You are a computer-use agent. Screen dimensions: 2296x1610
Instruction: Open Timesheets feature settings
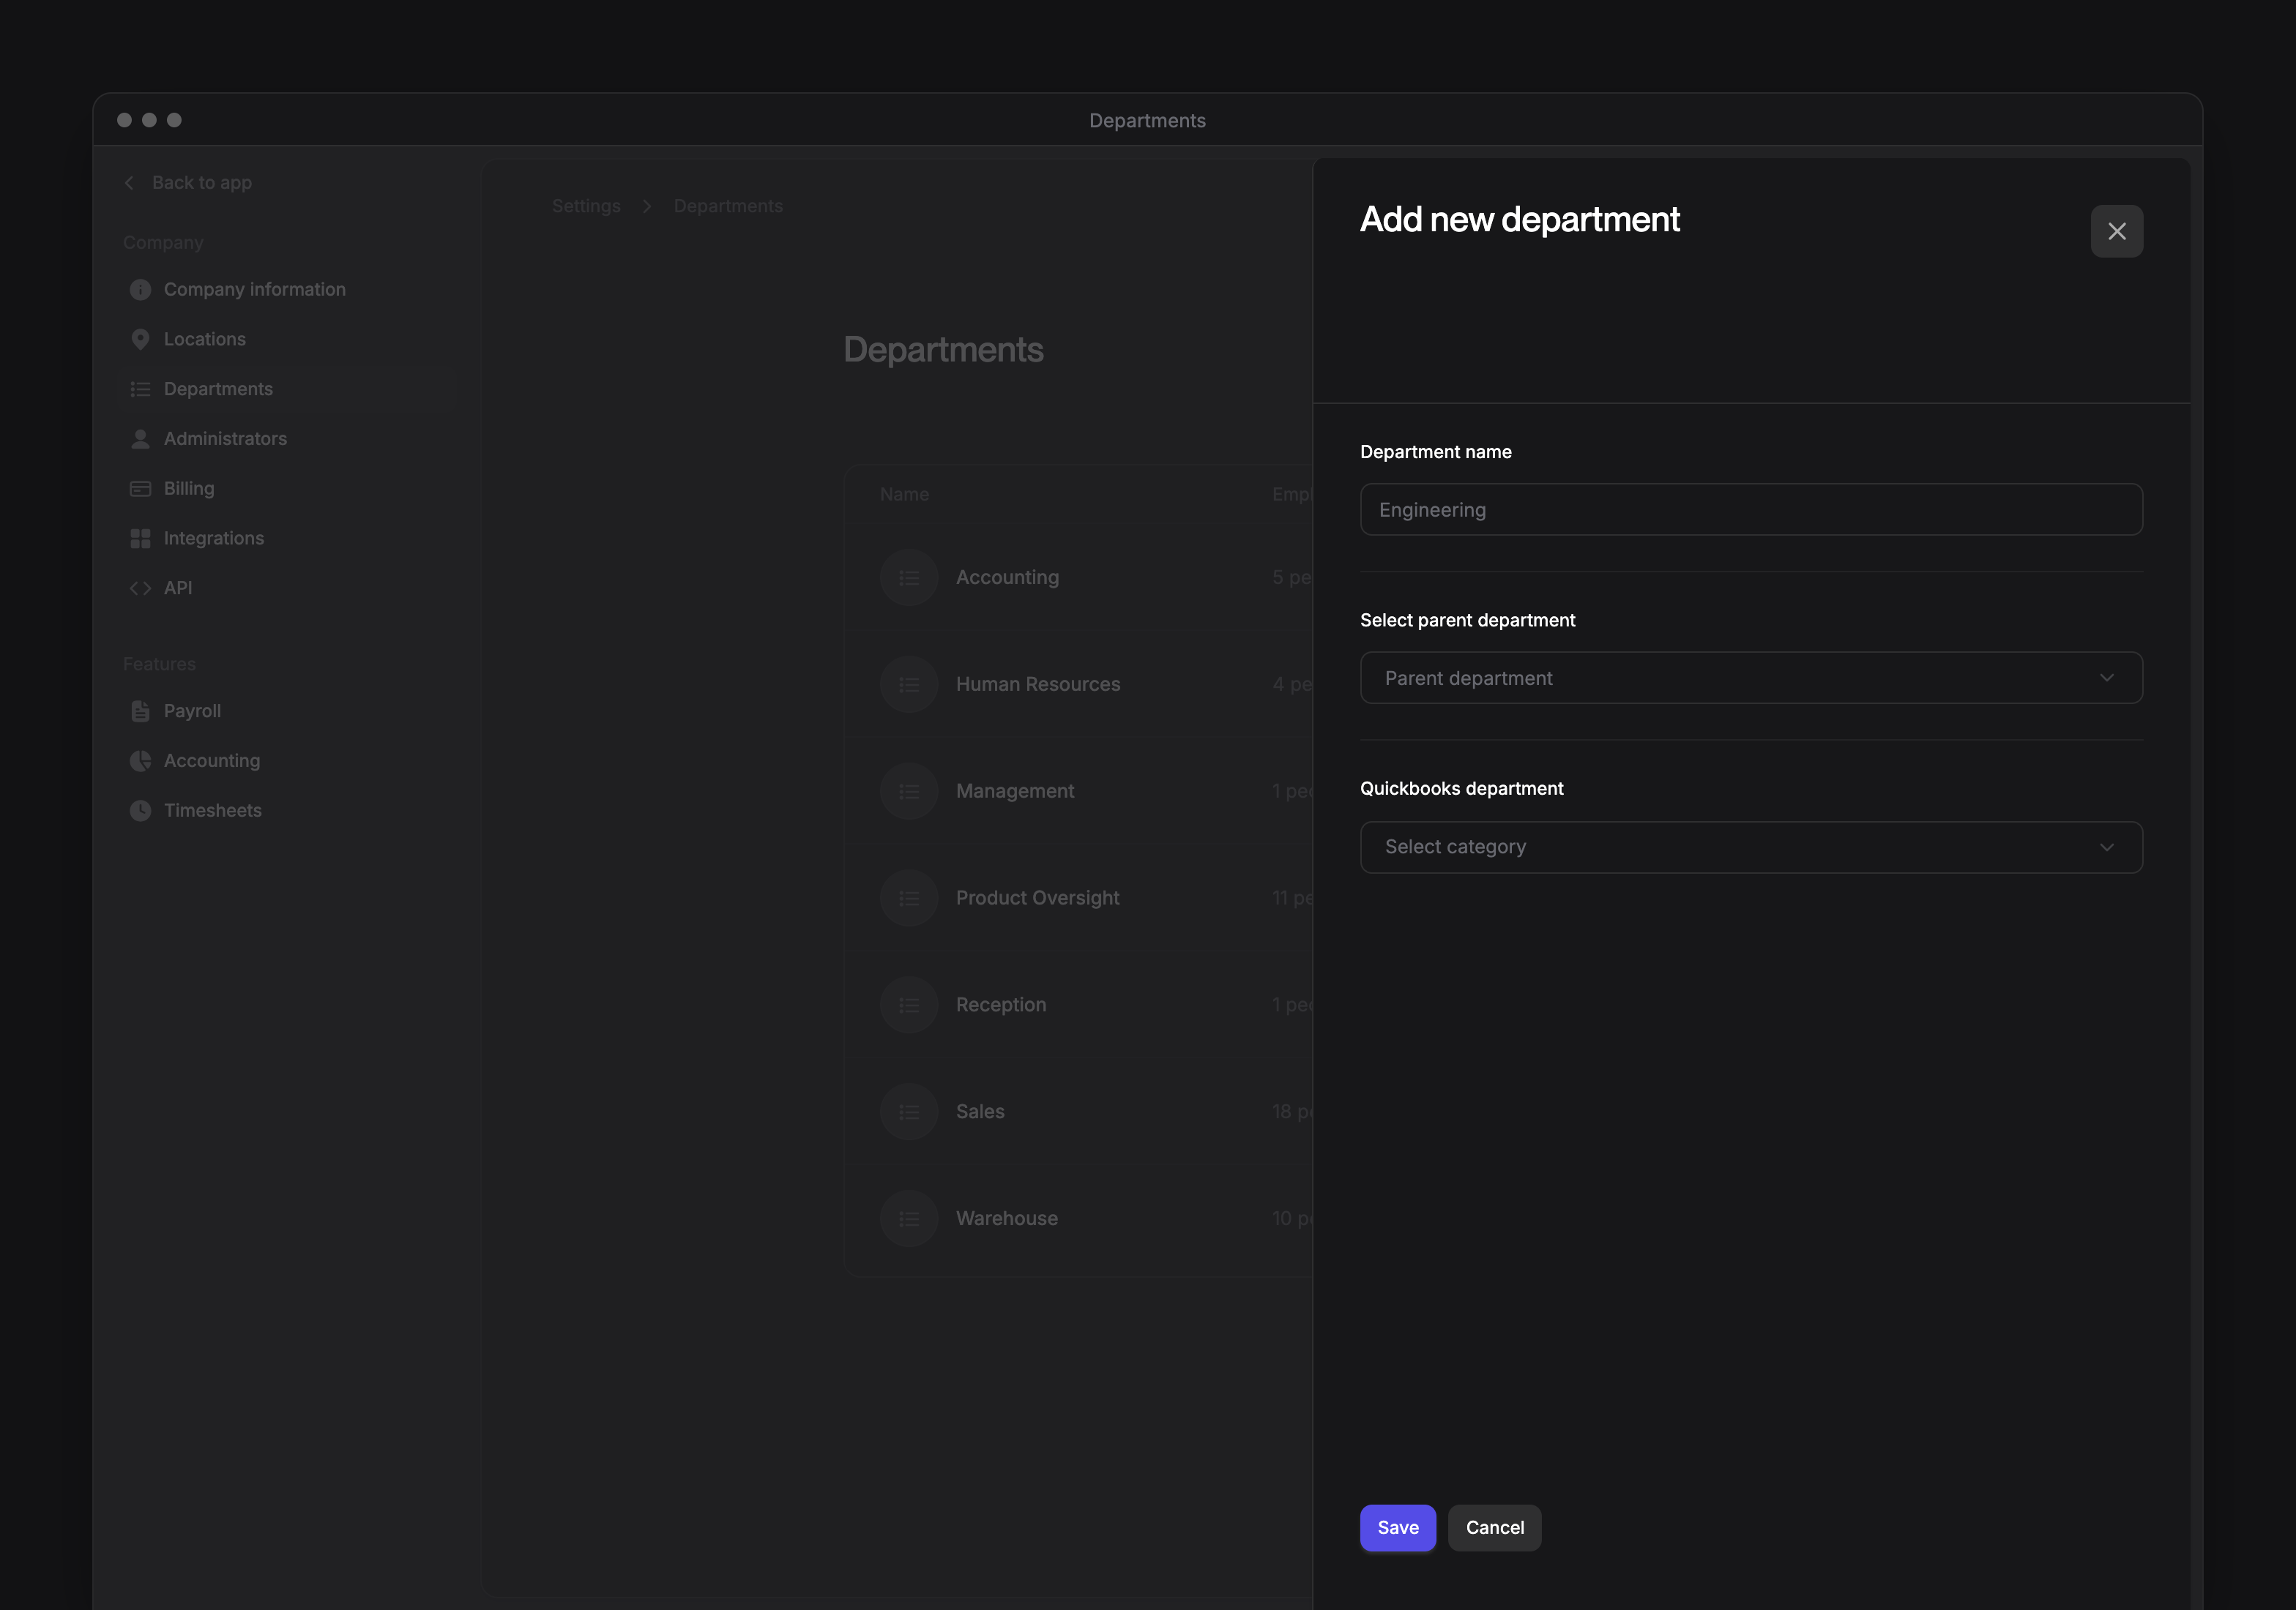[x=213, y=811]
